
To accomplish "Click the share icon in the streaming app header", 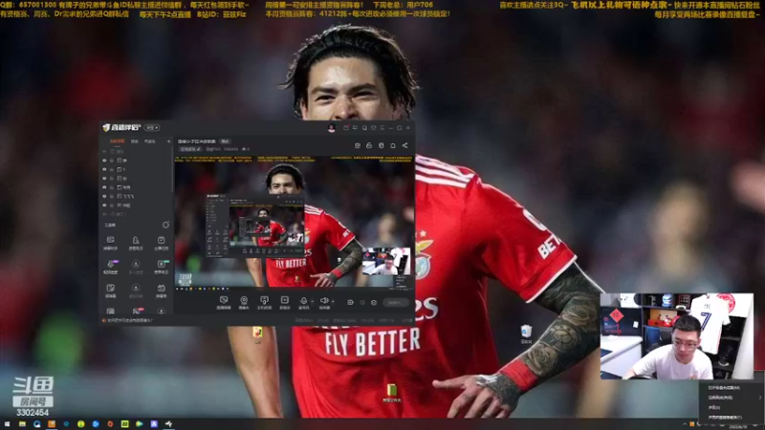I will tap(404, 145).
